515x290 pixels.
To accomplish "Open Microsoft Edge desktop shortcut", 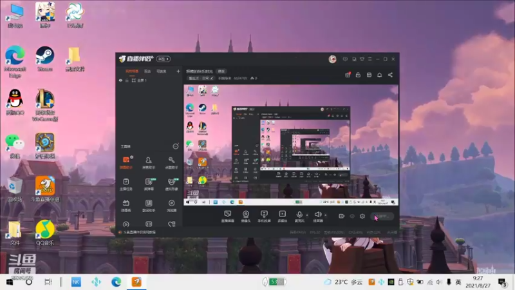I will point(15,61).
